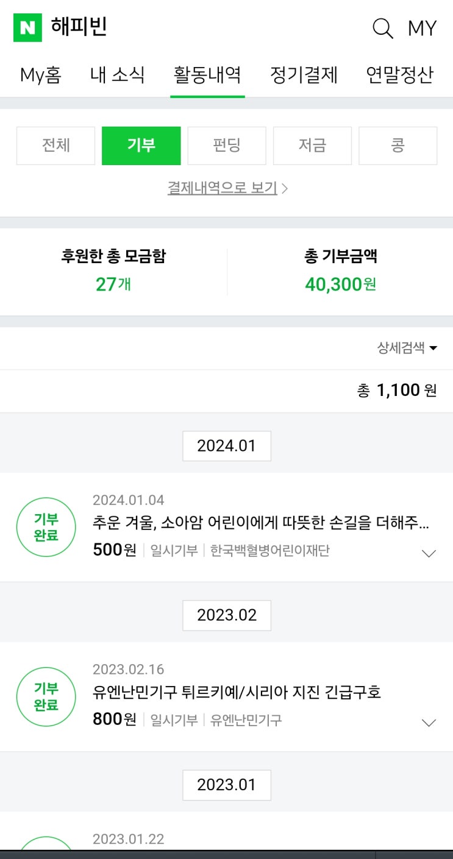Viewport: 453px width, 859px height.
Task: Select the 콩 filter button
Action: pos(398,146)
